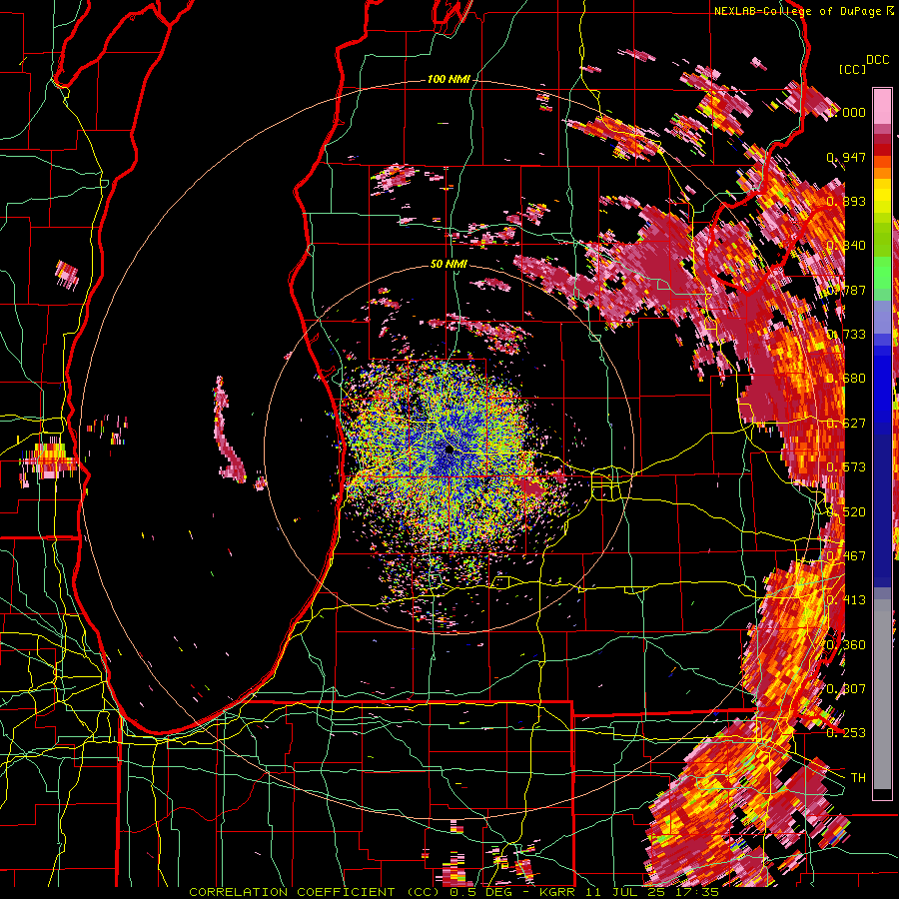899x899 pixels.
Task: Click the 0.627 value on color scale
Action: [x=846, y=424]
